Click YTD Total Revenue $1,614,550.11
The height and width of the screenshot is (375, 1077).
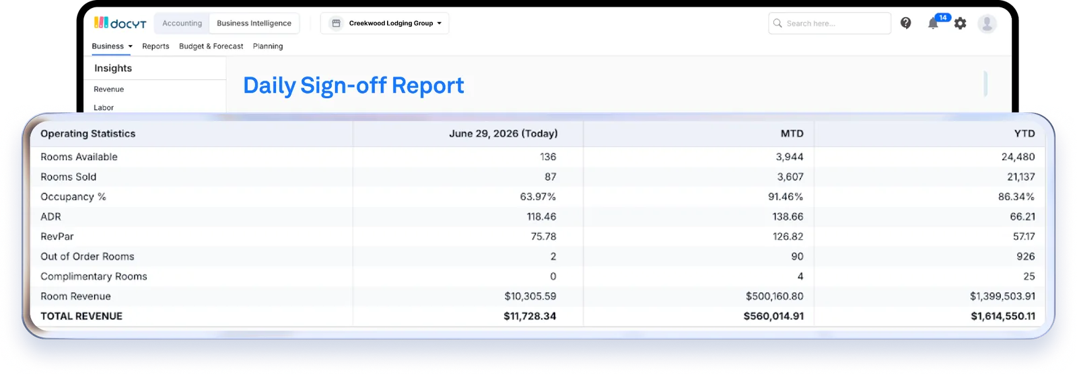(x=1003, y=316)
